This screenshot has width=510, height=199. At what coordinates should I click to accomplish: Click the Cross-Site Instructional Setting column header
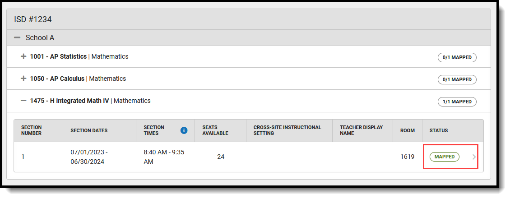click(287, 130)
